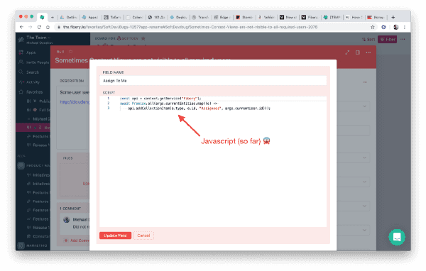Switch to the '[TRMP' browser tab
Image resolution: width=426 pixels, height=271 pixels.
[x=332, y=17]
